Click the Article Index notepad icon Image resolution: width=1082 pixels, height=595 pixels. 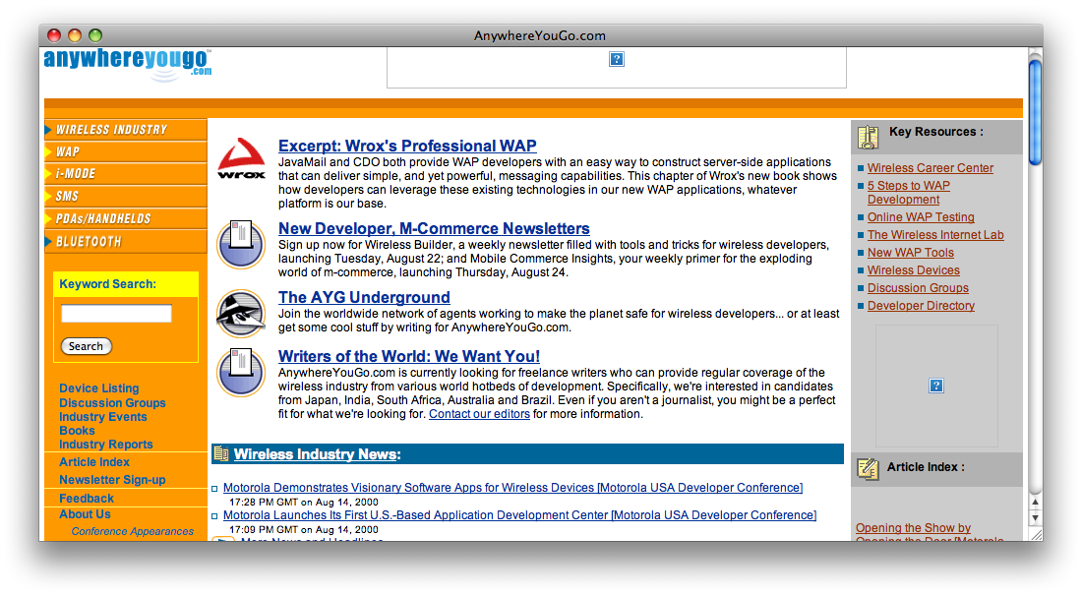(868, 469)
